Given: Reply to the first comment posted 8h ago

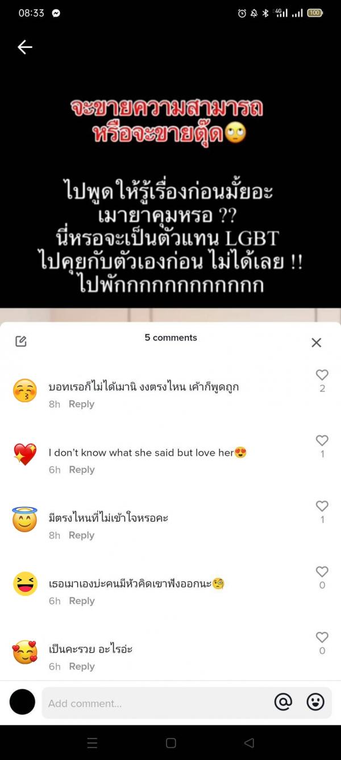Looking at the screenshot, I should click(81, 404).
